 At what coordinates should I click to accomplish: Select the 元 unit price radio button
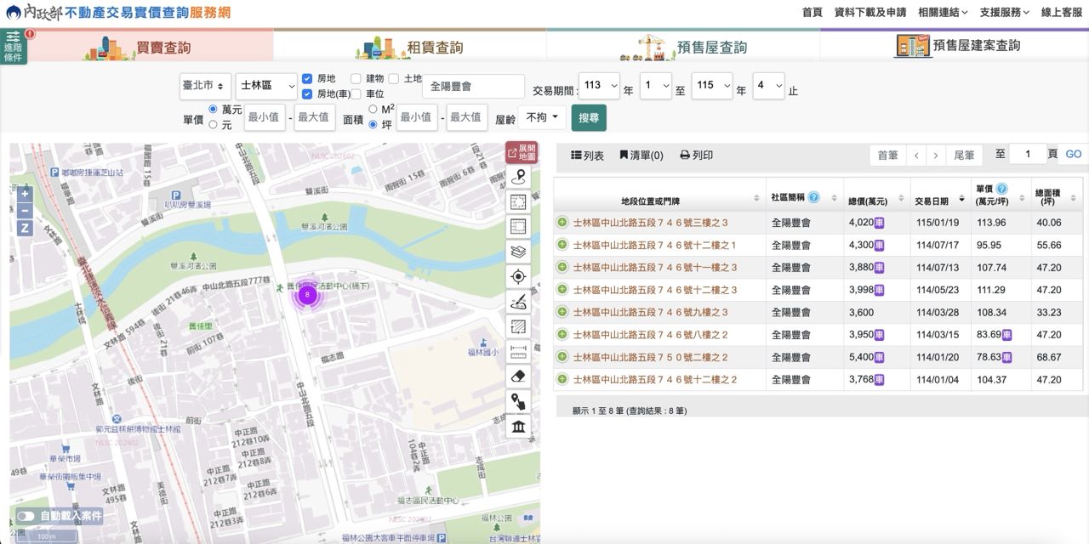tap(214, 125)
